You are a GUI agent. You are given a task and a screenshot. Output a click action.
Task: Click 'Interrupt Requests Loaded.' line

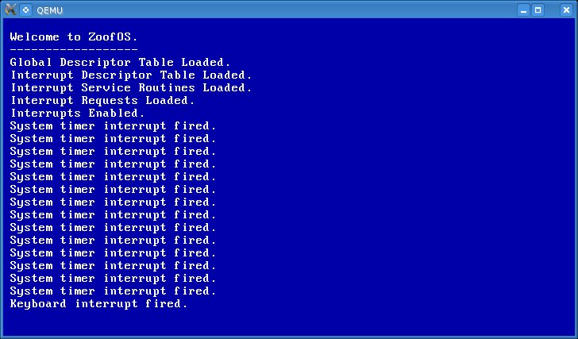(x=102, y=100)
